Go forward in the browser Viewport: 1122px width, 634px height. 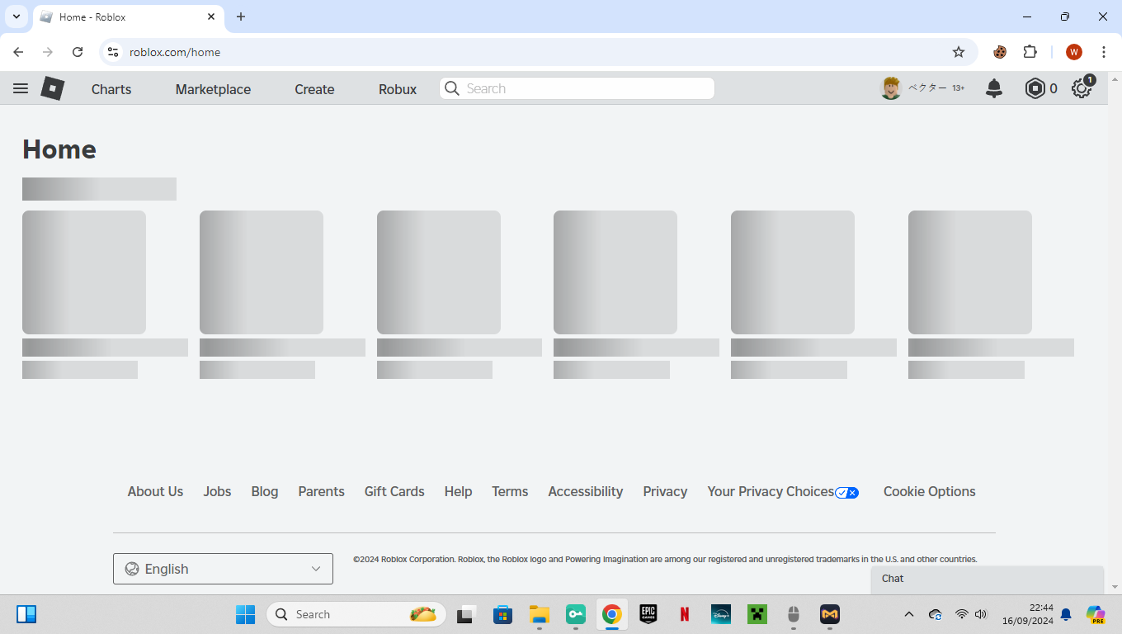click(x=48, y=52)
